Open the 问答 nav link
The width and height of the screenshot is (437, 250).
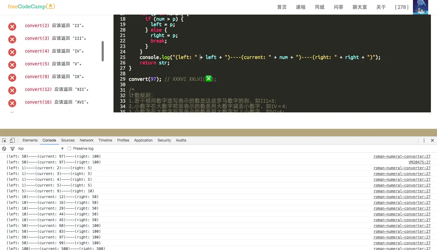[338, 7]
